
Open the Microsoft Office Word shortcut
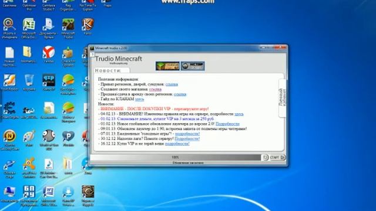point(49,192)
